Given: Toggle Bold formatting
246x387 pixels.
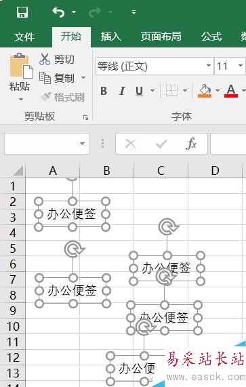Looking at the screenshot, I should 104,91.
